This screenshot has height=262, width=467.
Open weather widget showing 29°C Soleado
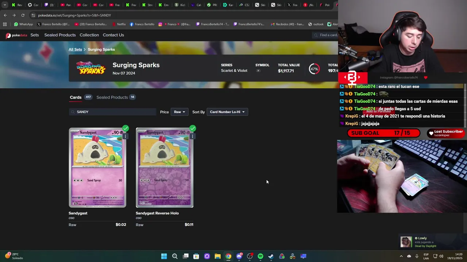(x=14, y=256)
